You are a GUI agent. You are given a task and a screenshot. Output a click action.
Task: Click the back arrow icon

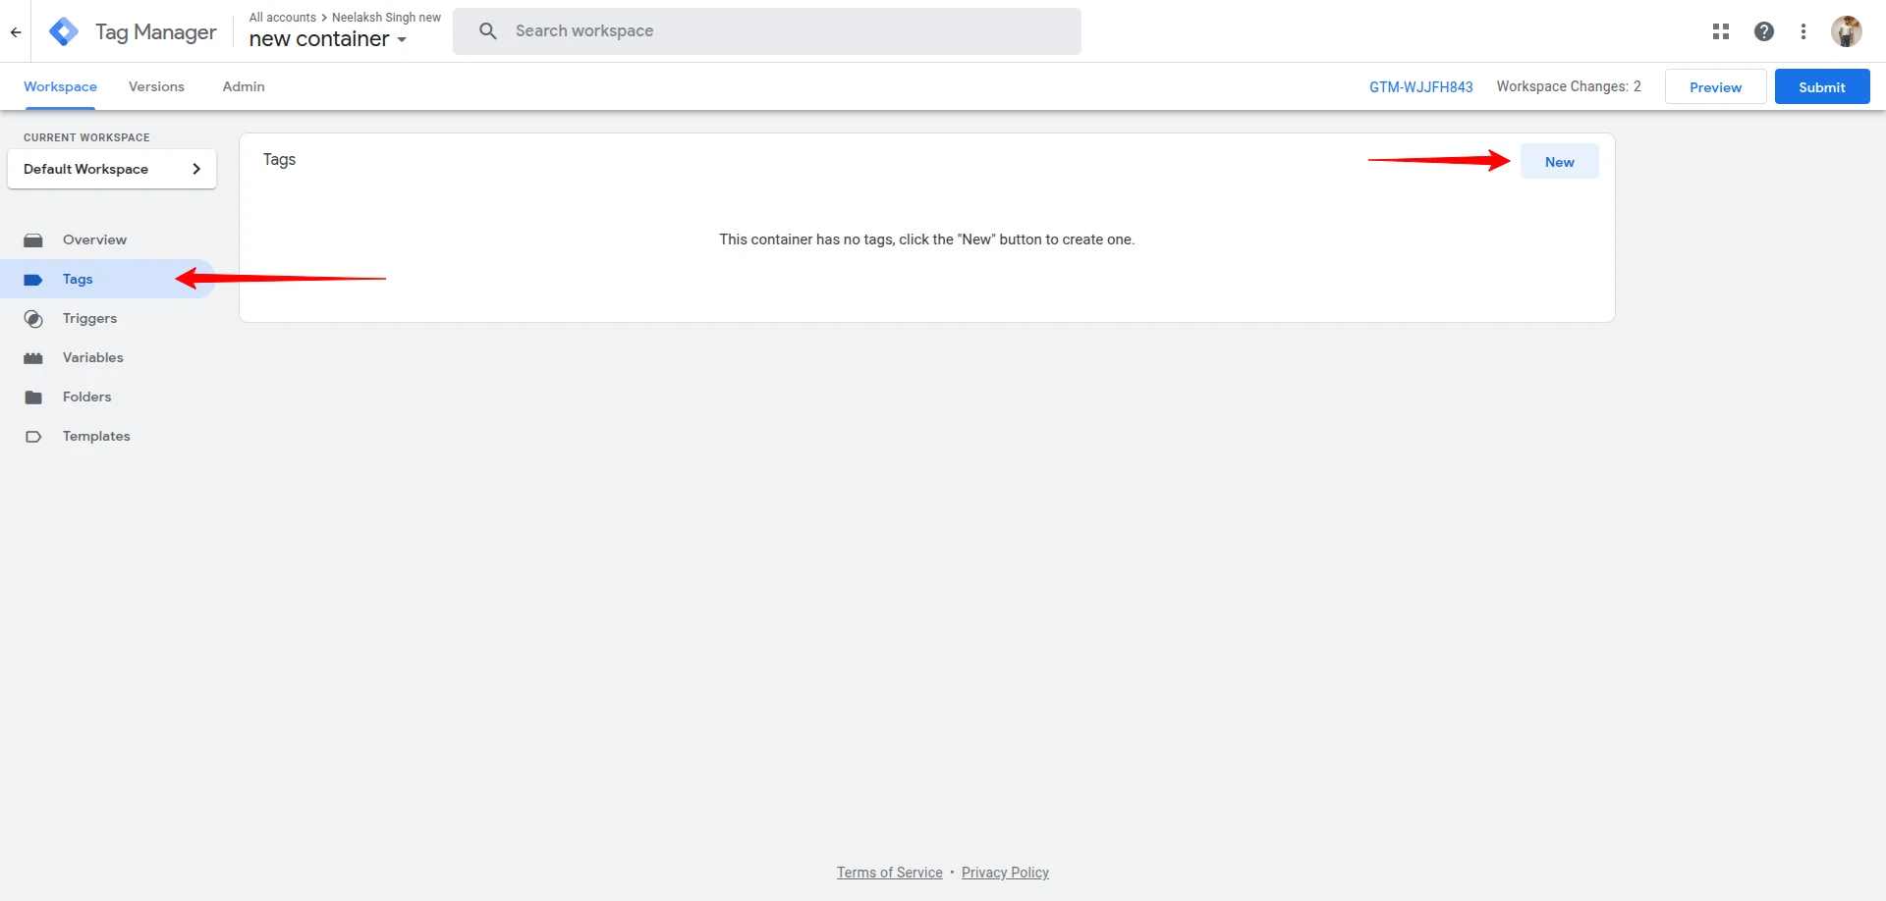pyautogui.click(x=16, y=31)
